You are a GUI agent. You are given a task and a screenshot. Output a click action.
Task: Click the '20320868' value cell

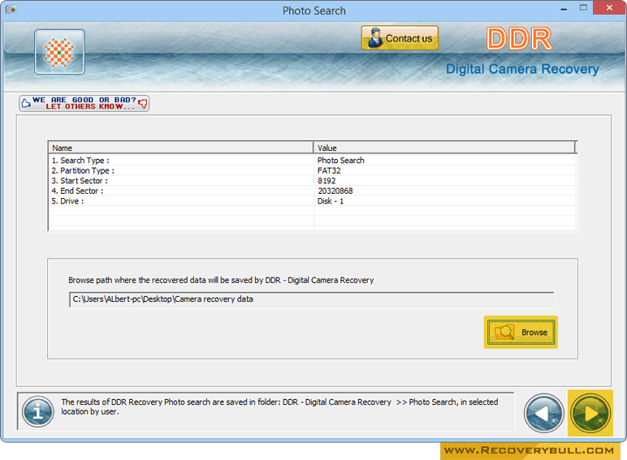335,191
